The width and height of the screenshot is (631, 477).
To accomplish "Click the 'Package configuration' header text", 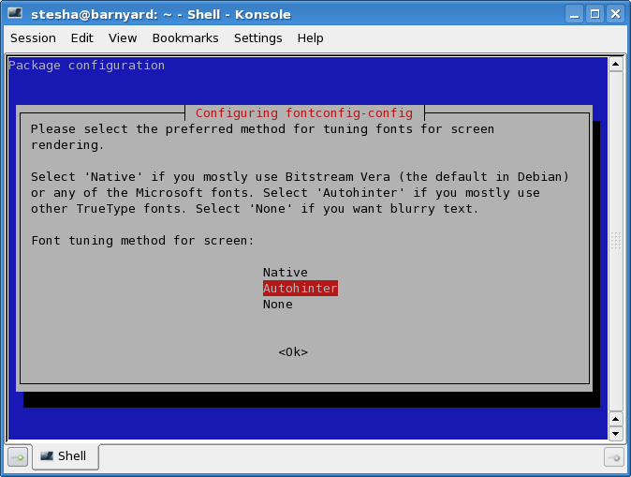I will tap(86, 66).
